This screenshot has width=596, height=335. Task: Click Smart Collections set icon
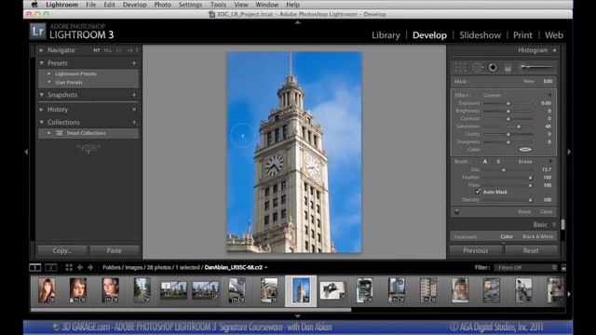pos(60,133)
